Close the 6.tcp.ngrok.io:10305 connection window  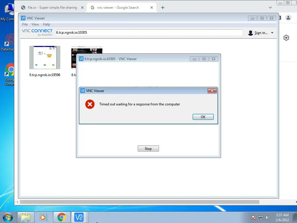213,59
